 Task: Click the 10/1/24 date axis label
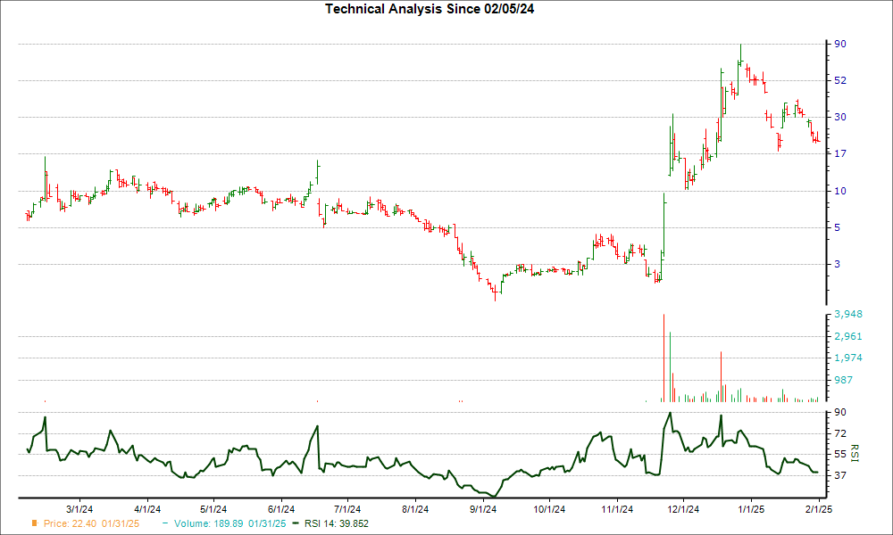(549, 509)
